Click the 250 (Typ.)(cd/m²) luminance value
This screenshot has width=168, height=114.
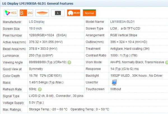41,55
